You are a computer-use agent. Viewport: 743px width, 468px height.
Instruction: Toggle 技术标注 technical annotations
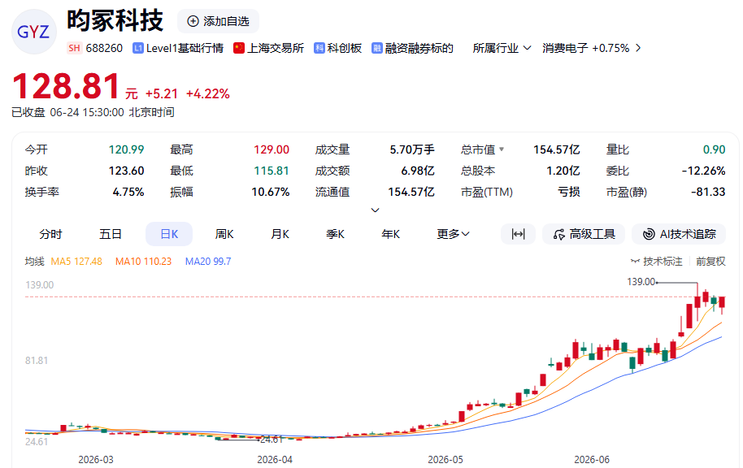coord(657,262)
